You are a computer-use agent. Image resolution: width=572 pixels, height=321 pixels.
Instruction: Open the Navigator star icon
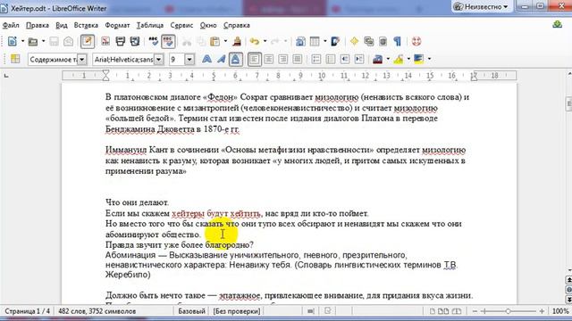coord(354,42)
